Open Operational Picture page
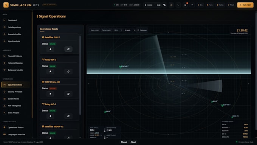The width and height of the screenshot is (257, 145). (x=15, y=128)
